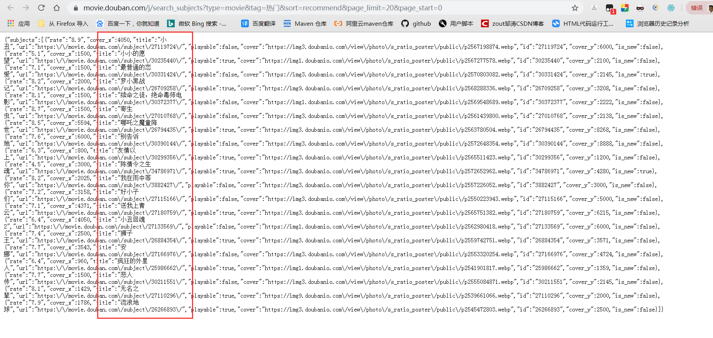Click the title text 续命之徒：绝命毒师电
The height and width of the screenshot is (338, 713).
tap(151, 95)
